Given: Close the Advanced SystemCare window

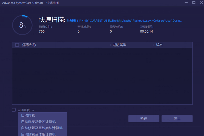Looking at the screenshot, I should click(x=201, y=3).
